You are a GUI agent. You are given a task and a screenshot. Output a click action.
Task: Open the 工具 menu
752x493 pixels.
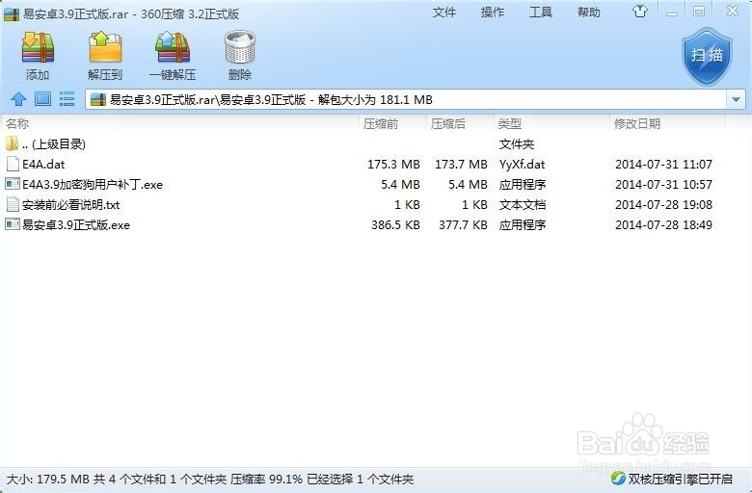(x=541, y=13)
